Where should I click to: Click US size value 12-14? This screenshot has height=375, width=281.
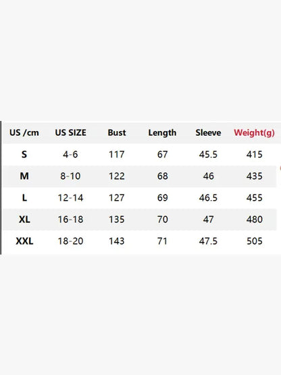pos(70,198)
